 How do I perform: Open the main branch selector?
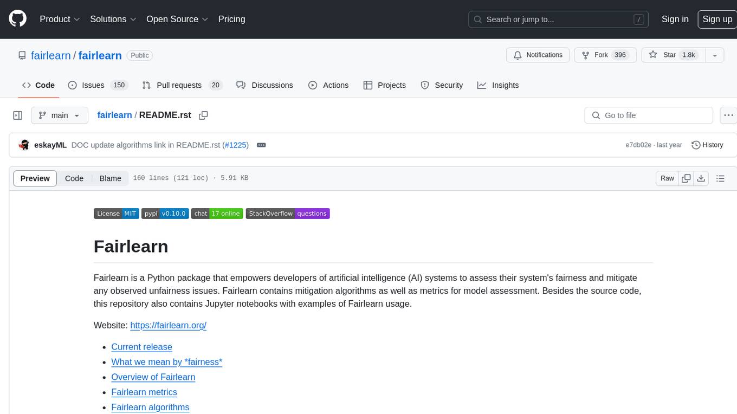[60, 115]
